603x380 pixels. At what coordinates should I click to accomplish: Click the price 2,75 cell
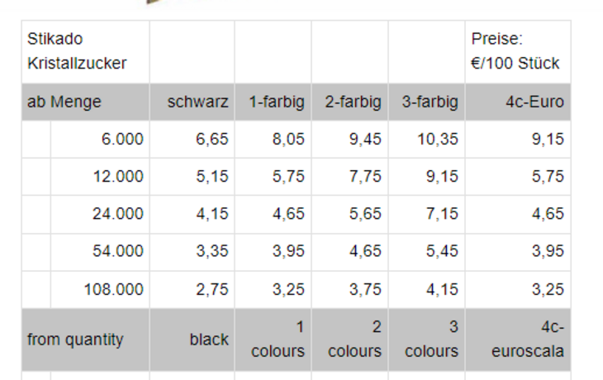[x=192, y=289]
